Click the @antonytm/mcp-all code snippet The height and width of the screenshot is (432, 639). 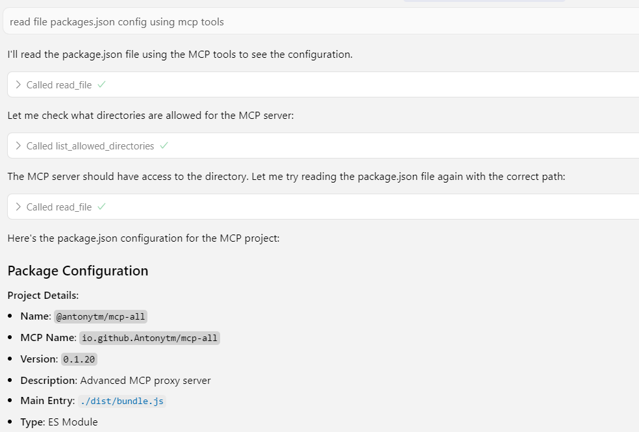pyautogui.click(x=101, y=316)
